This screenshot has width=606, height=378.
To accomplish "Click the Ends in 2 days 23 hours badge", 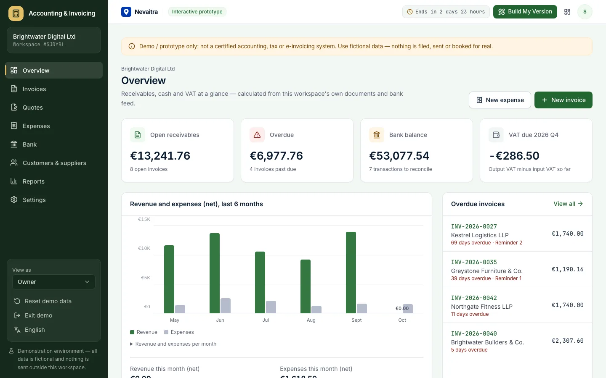I will [x=446, y=12].
